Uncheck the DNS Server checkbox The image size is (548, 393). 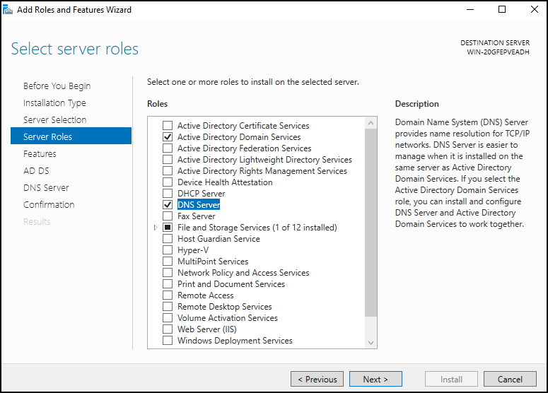(x=168, y=205)
